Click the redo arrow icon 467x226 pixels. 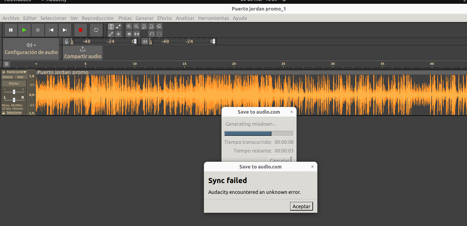click(x=159, y=34)
